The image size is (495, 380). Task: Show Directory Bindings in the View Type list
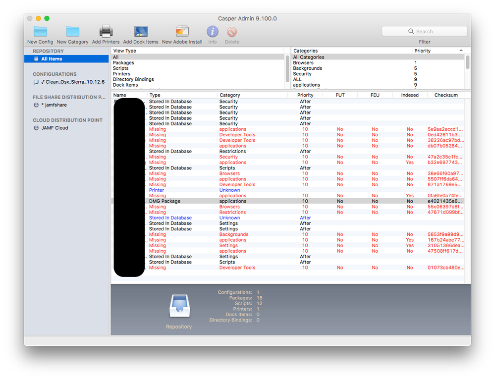click(x=198, y=79)
